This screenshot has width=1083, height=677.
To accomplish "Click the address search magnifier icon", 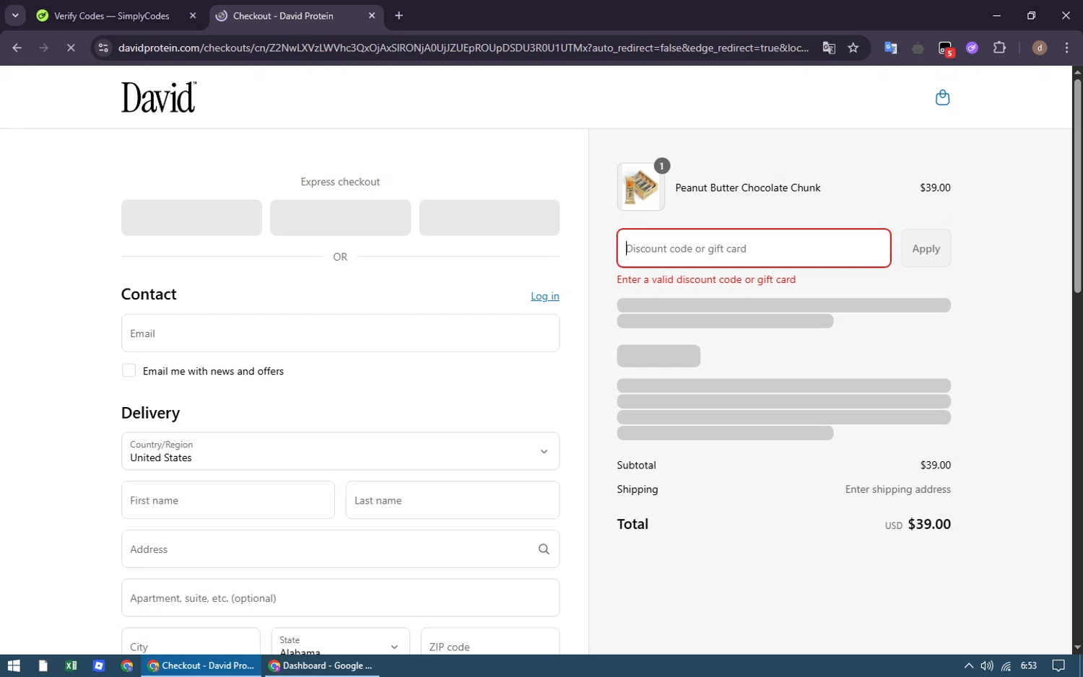I will [x=544, y=549].
